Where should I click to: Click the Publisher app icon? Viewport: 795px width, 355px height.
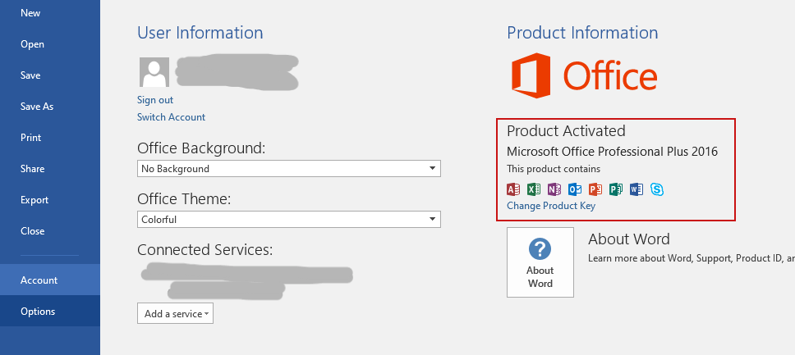tap(615, 189)
